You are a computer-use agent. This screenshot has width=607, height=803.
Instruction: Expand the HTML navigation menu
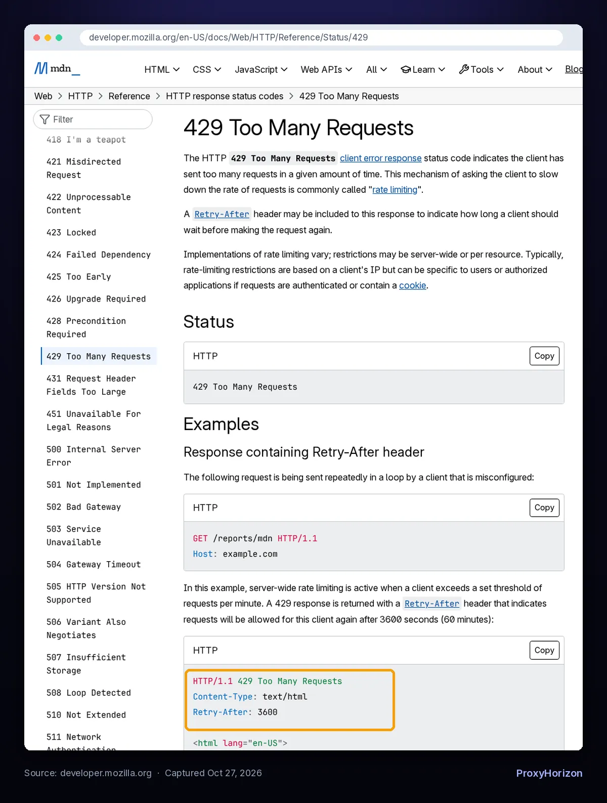pos(162,69)
